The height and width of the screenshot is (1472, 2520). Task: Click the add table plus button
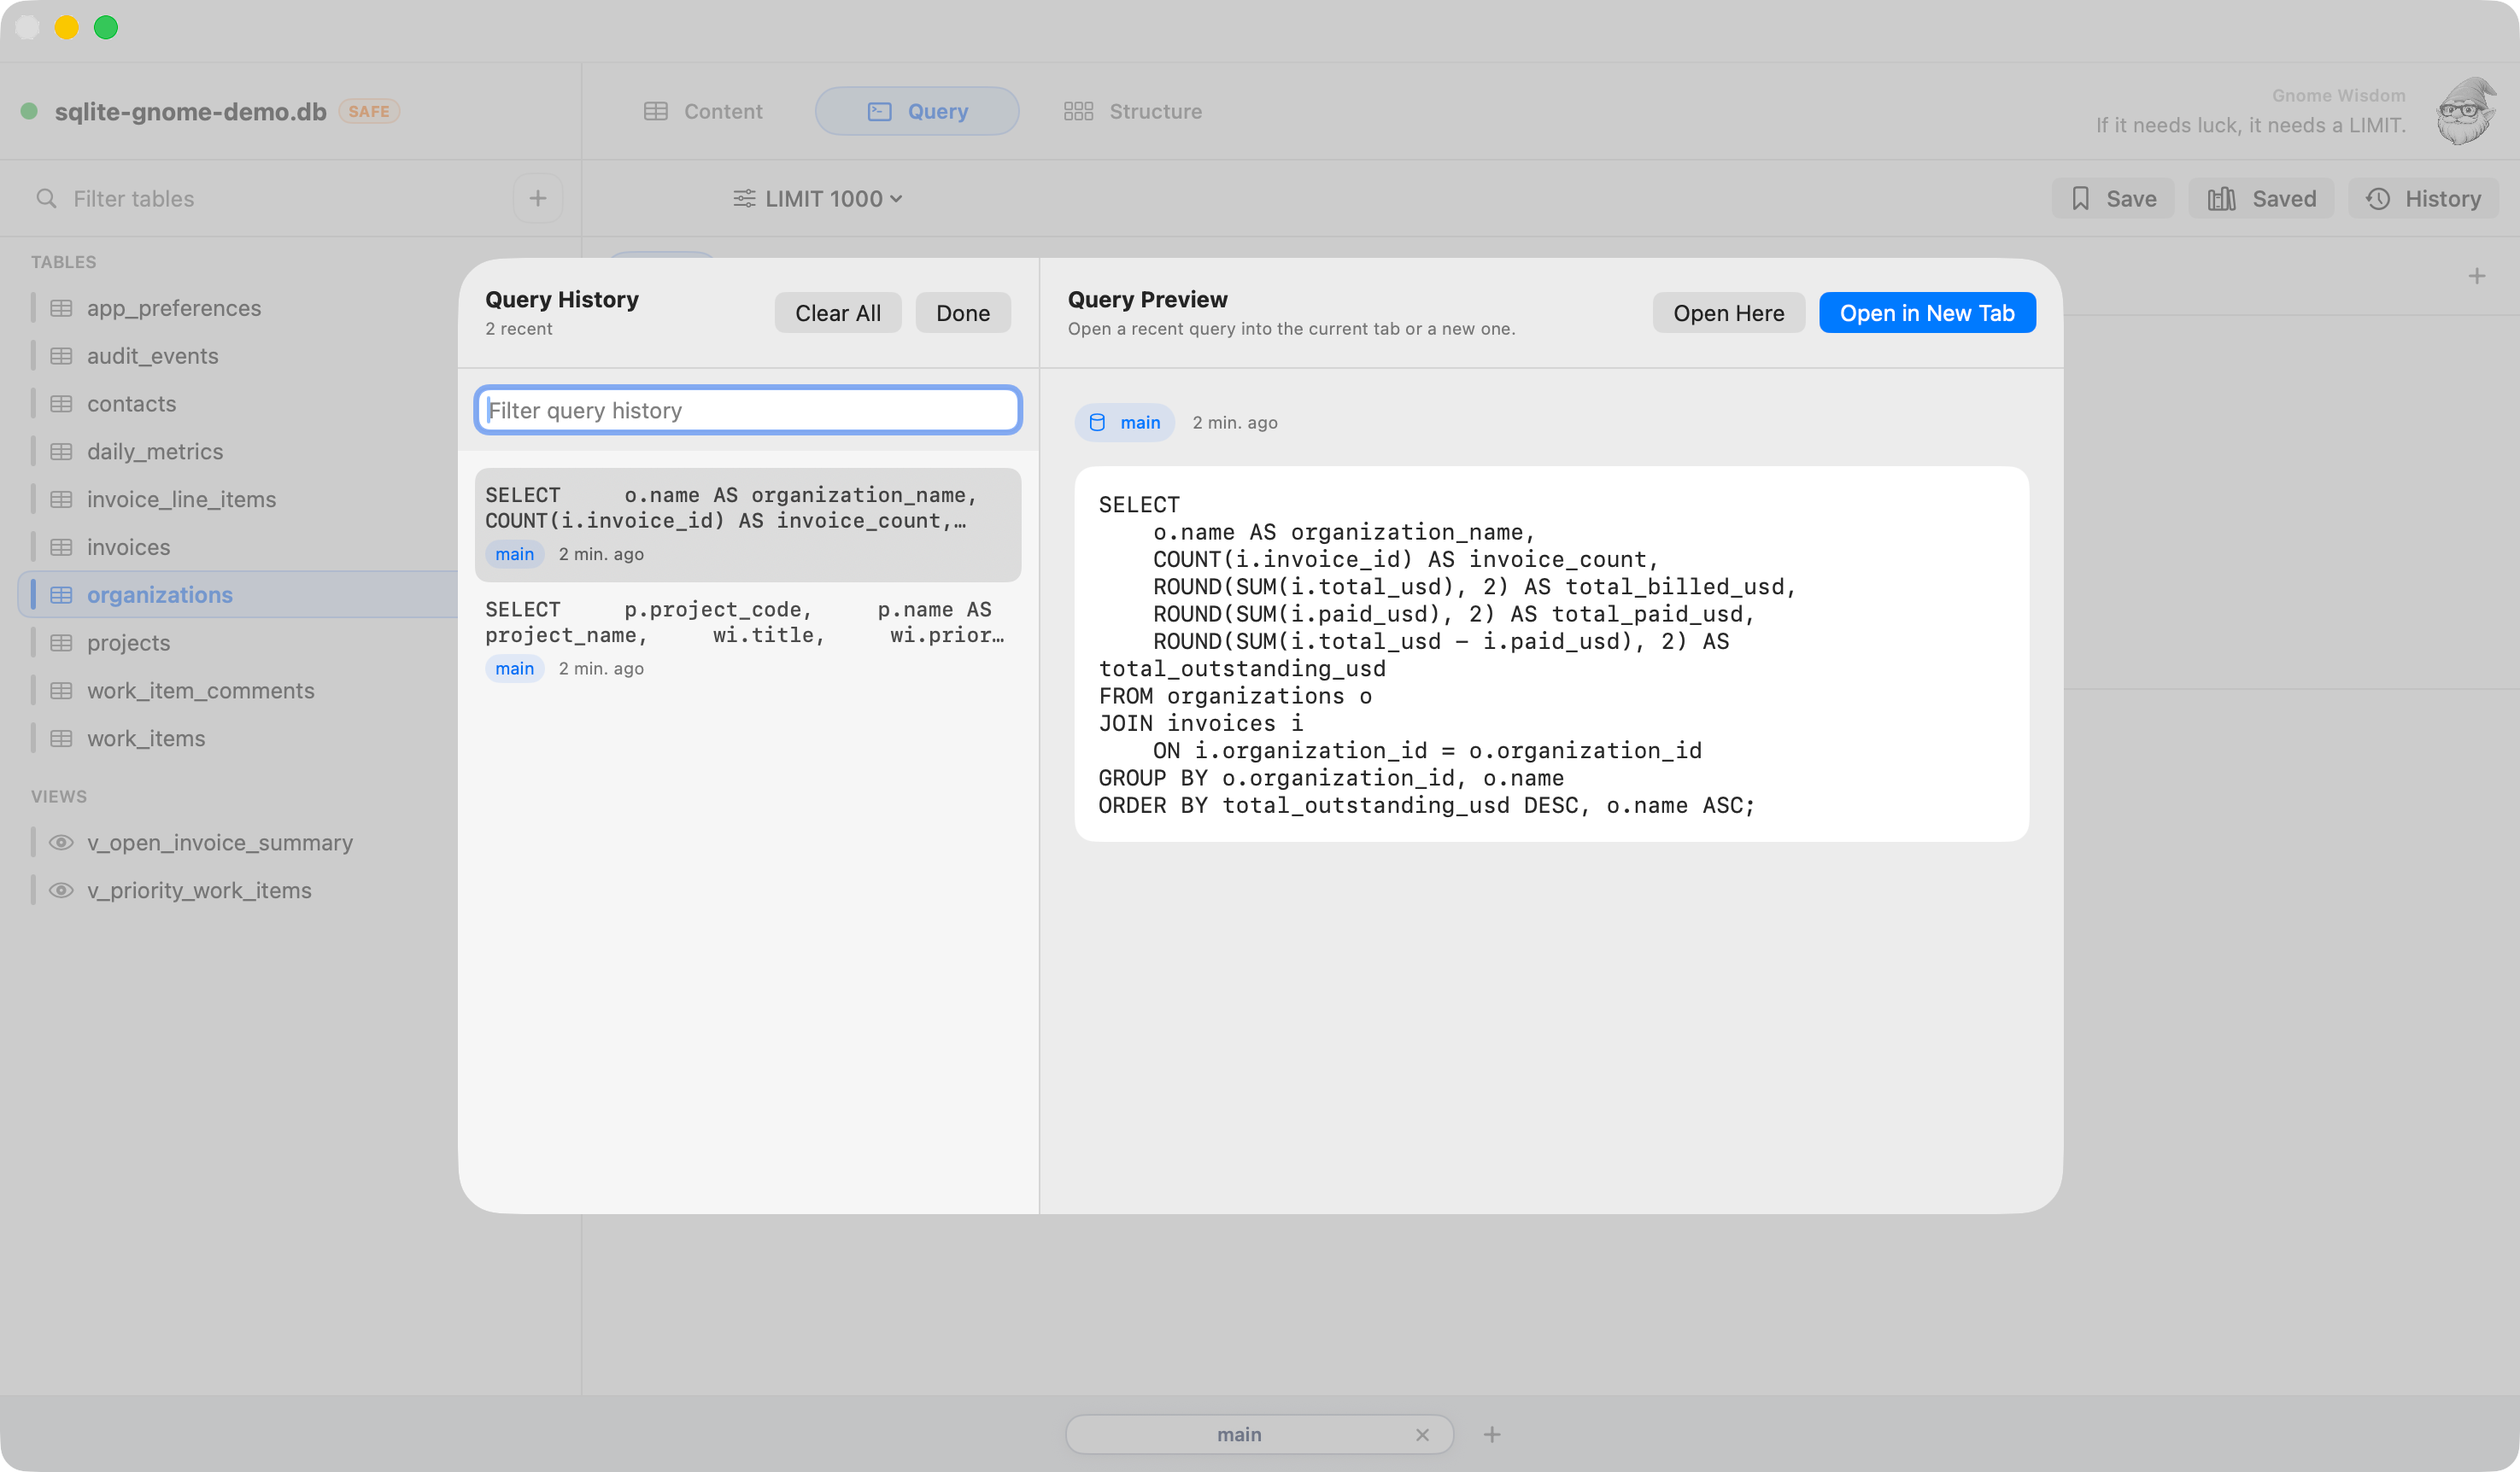(537, 198)
